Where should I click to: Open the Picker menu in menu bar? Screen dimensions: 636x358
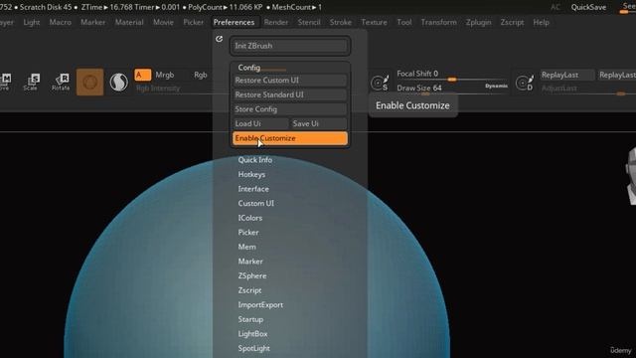(x=194, y=22)
